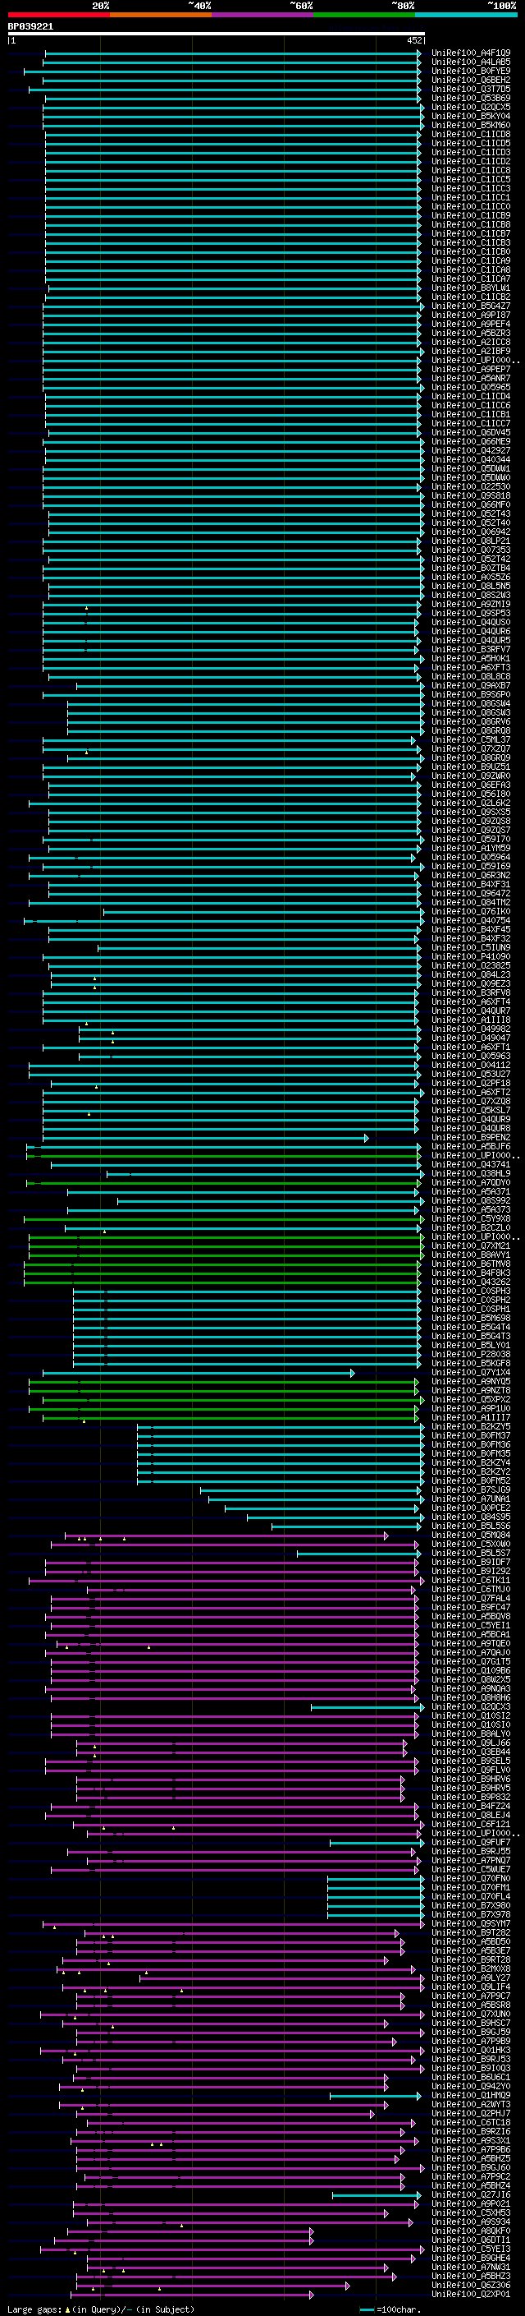Screen dimensions: 525x2316
Task: Pick the UniRef100_Q8LP21 hit
Action: [x=471, y=541]
